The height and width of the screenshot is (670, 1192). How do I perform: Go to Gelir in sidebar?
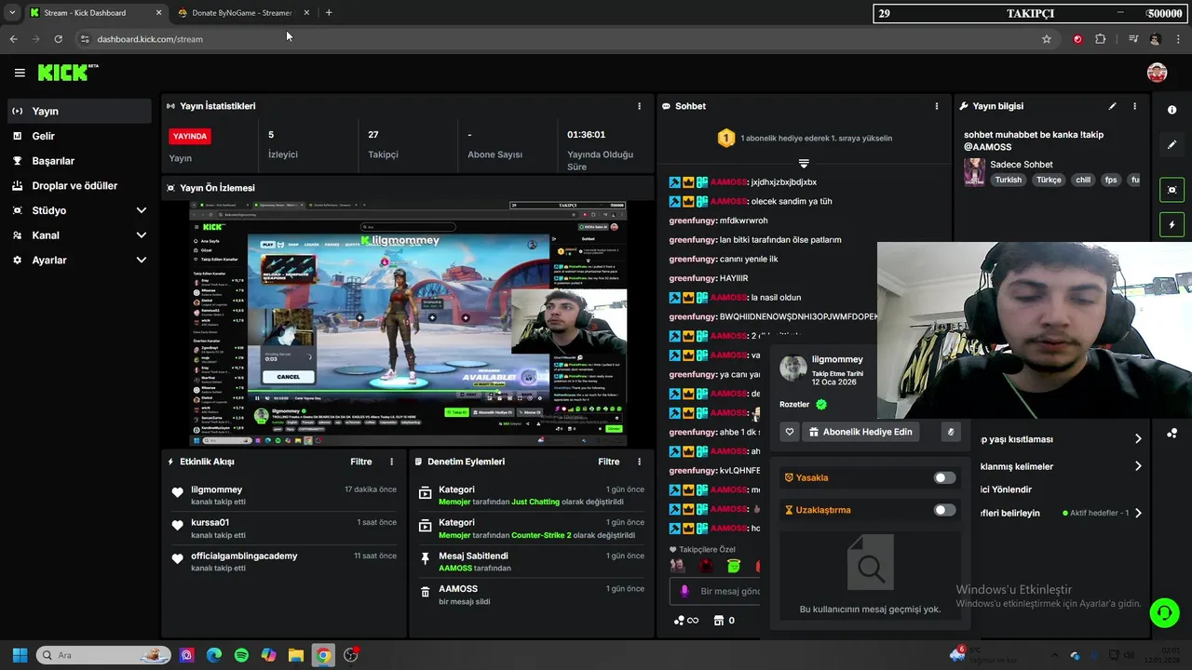tap(79, 136)
